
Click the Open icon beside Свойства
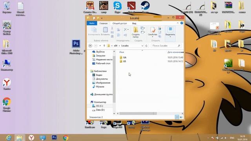pyautogui.click(x=160, y=29)
